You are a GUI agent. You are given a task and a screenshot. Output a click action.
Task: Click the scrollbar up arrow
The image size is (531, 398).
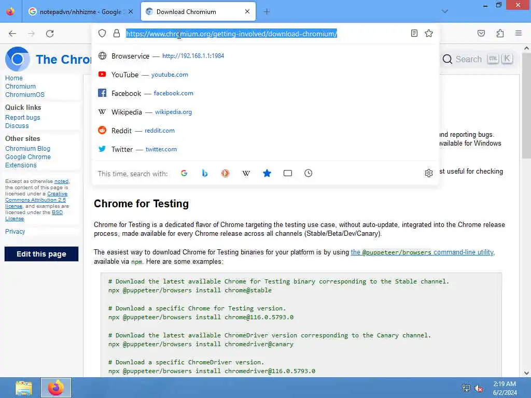click(526, 48)
